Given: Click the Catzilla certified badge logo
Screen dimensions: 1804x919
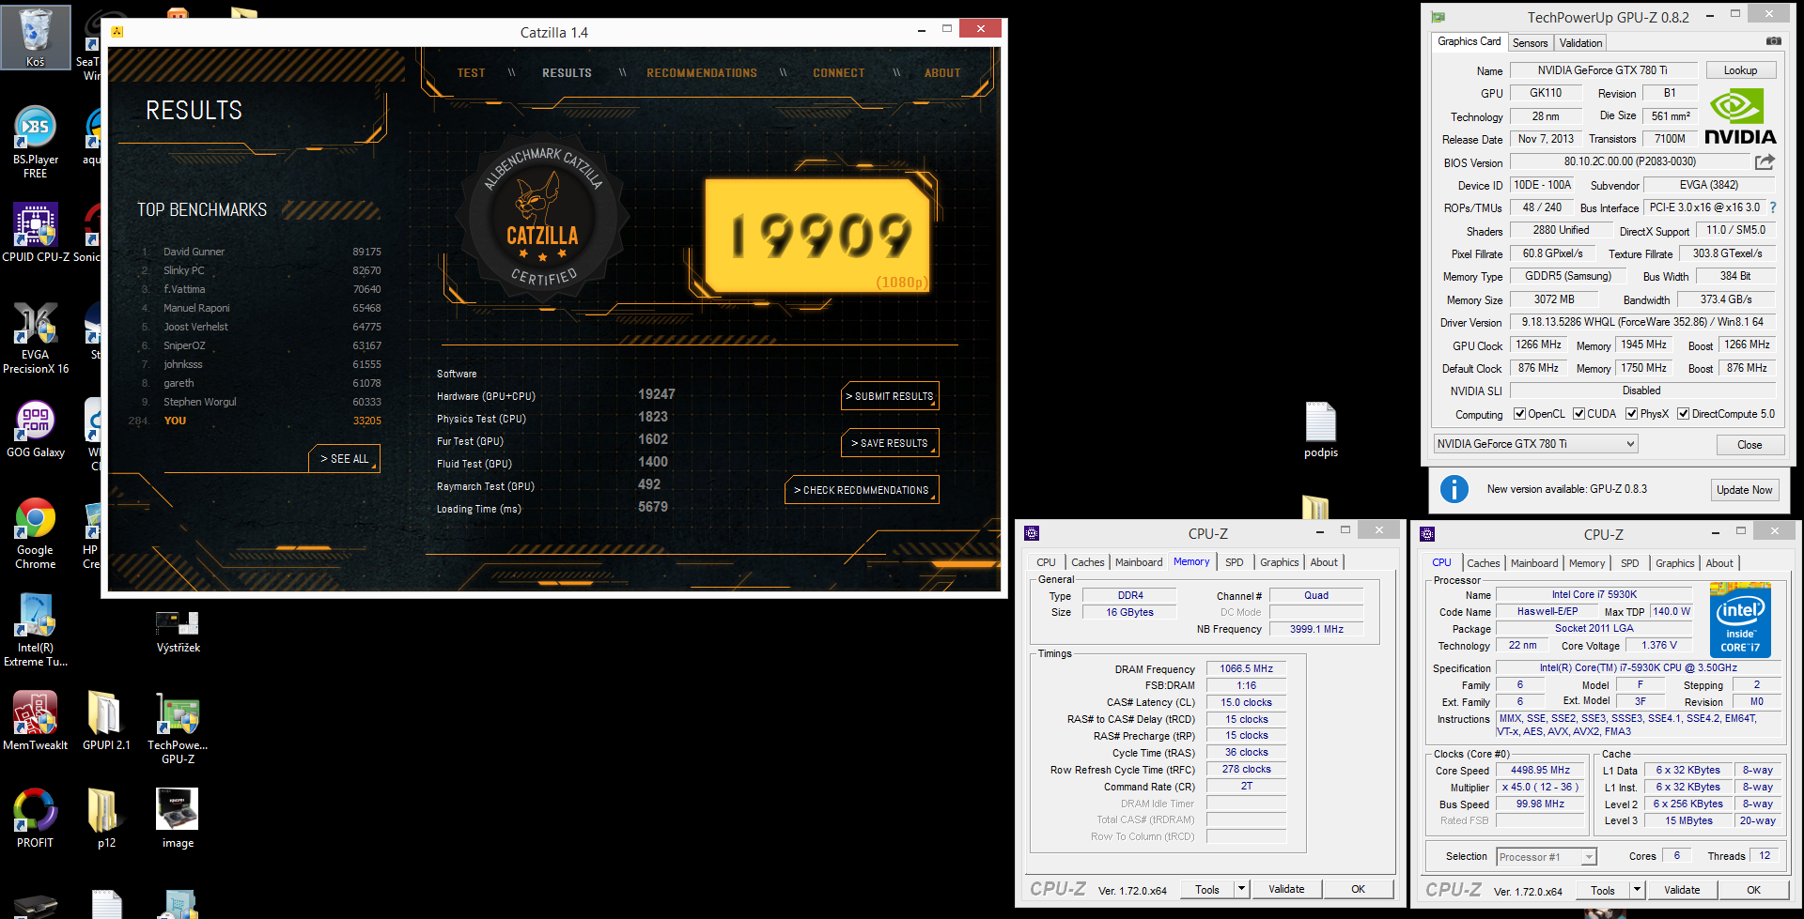Looking at the screenshot, I should pos(543,219).
